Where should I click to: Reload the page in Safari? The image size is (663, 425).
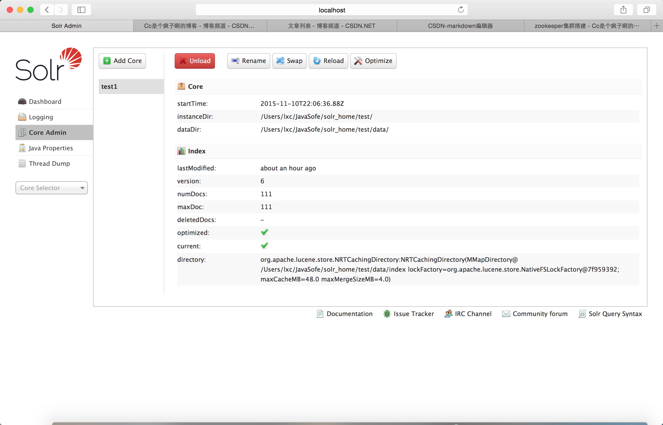click(x=461, y=10)
